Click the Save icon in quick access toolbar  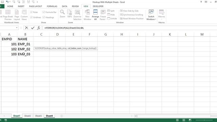[x=2, y=2]
